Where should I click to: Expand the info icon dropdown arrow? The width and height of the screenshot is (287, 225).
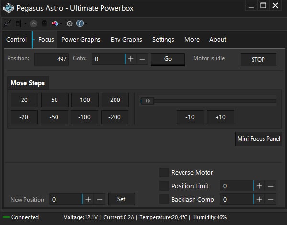click(x=86, y=23)
